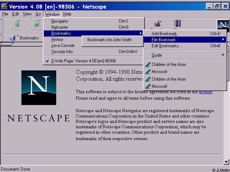Close the Netscape window

(225, 6)
